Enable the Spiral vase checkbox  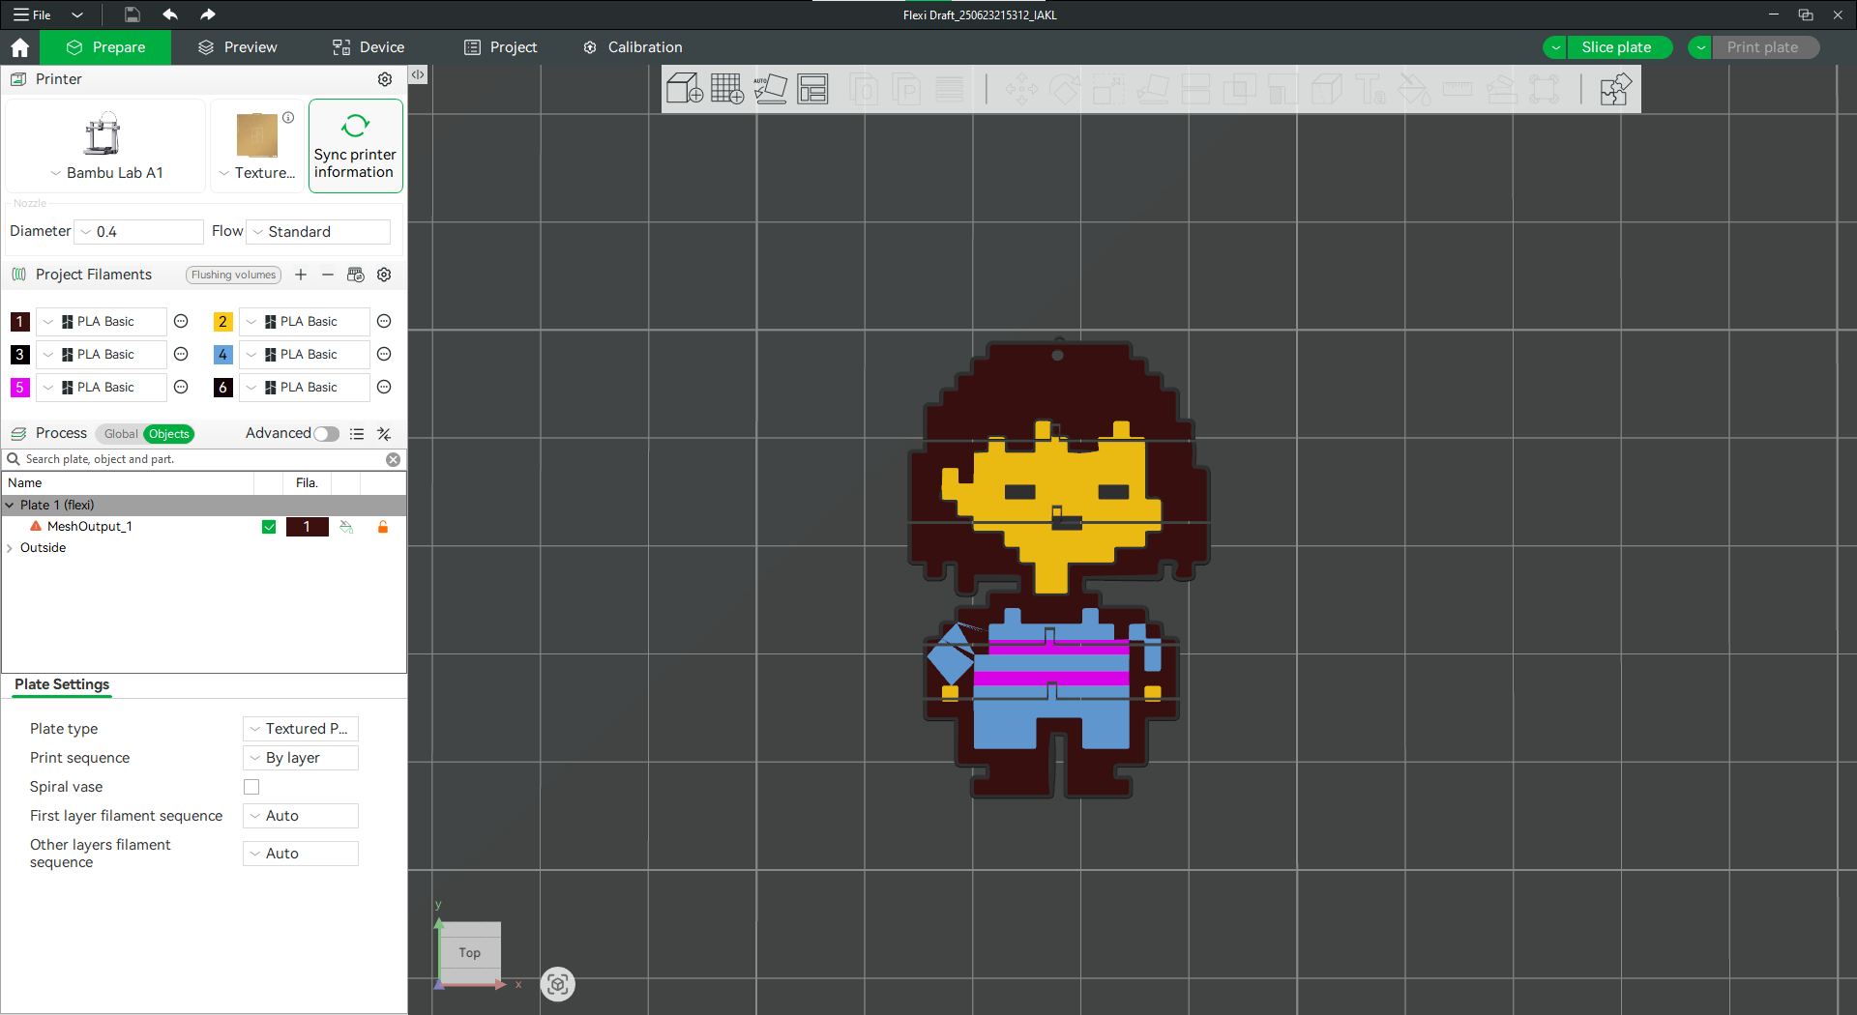251,787
